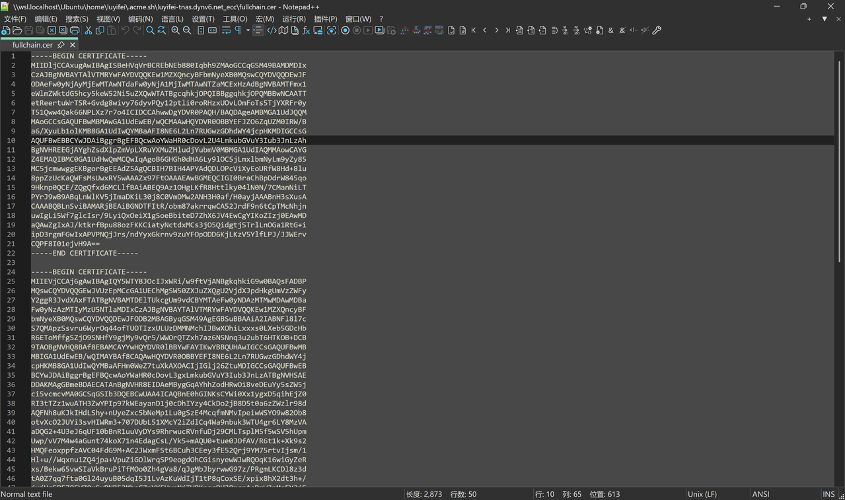Open the 设置(T) menu
This screenshot has width=845, height=500.
pos(203,19)
